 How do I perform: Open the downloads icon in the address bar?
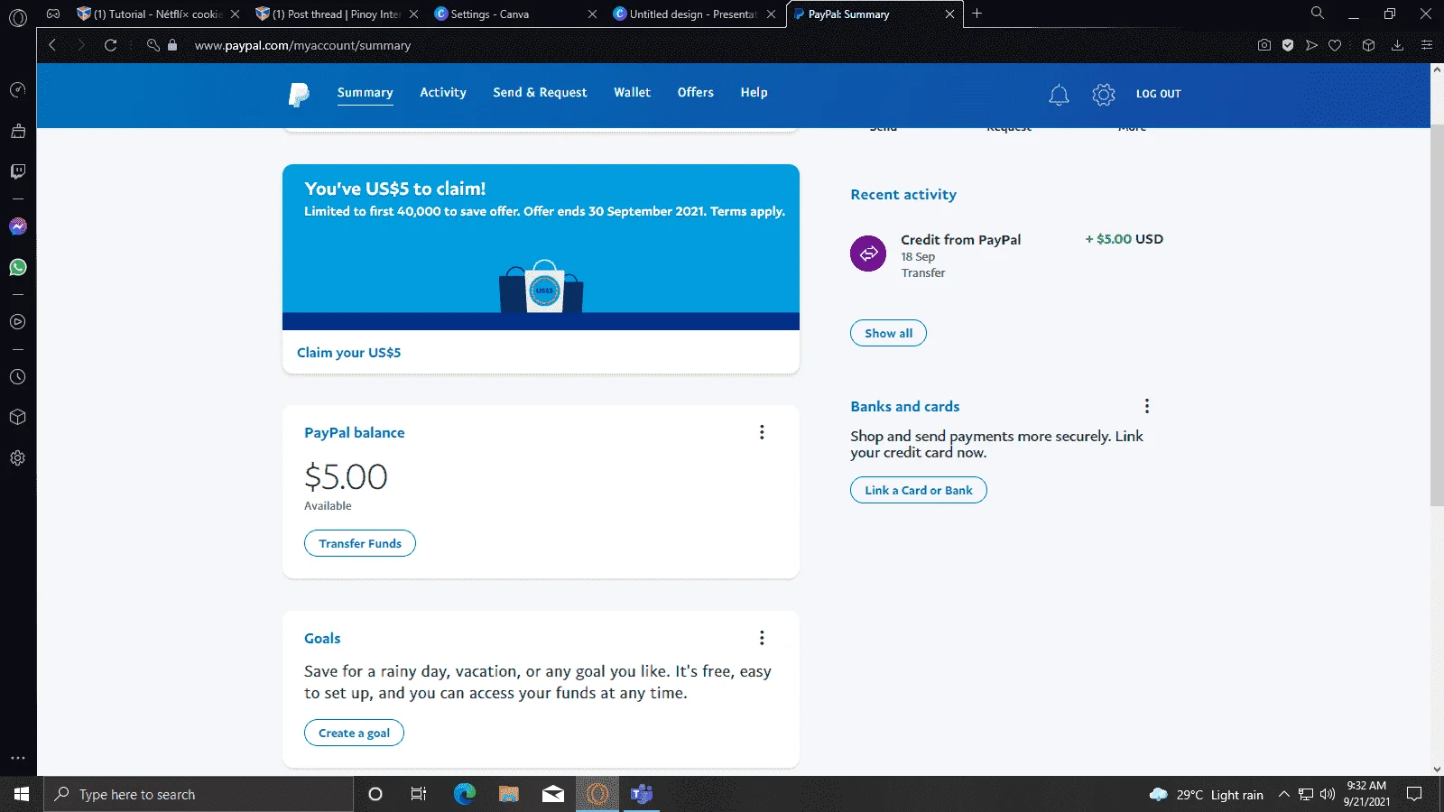coord(1397,45)
